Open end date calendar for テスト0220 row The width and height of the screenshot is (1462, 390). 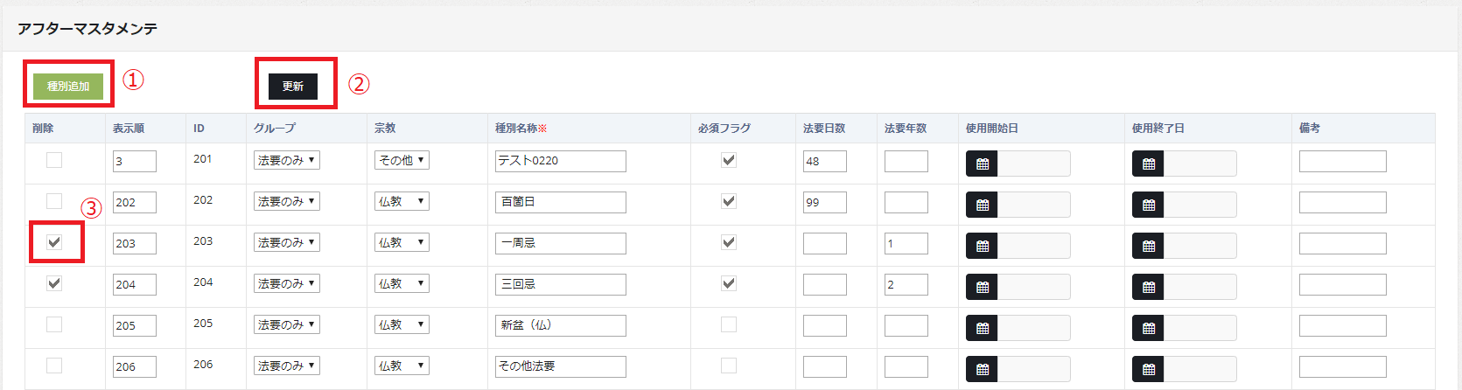(x=1148, y=164)
